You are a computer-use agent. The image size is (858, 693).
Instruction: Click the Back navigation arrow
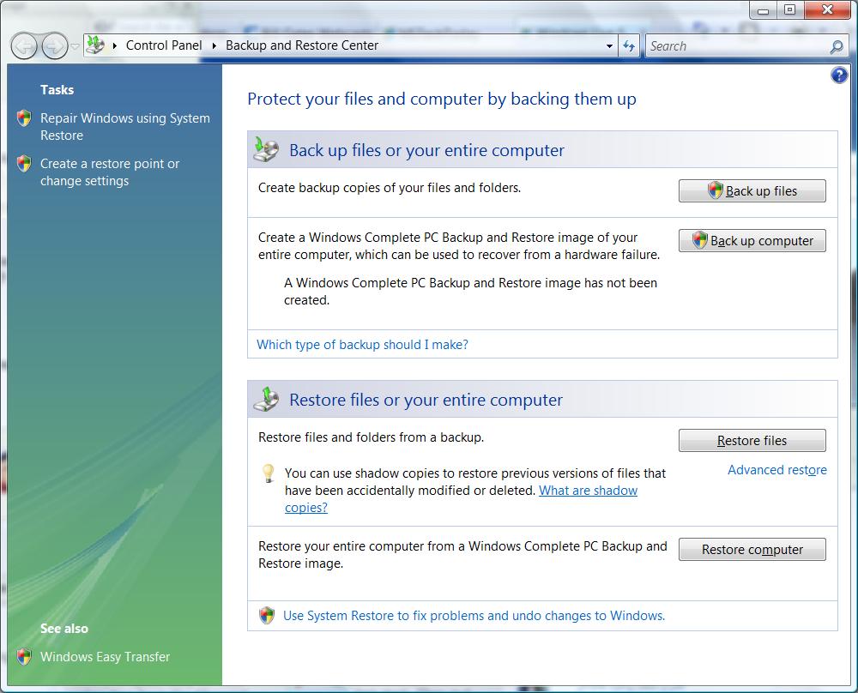pyautogui.click(x=24, y=46)
